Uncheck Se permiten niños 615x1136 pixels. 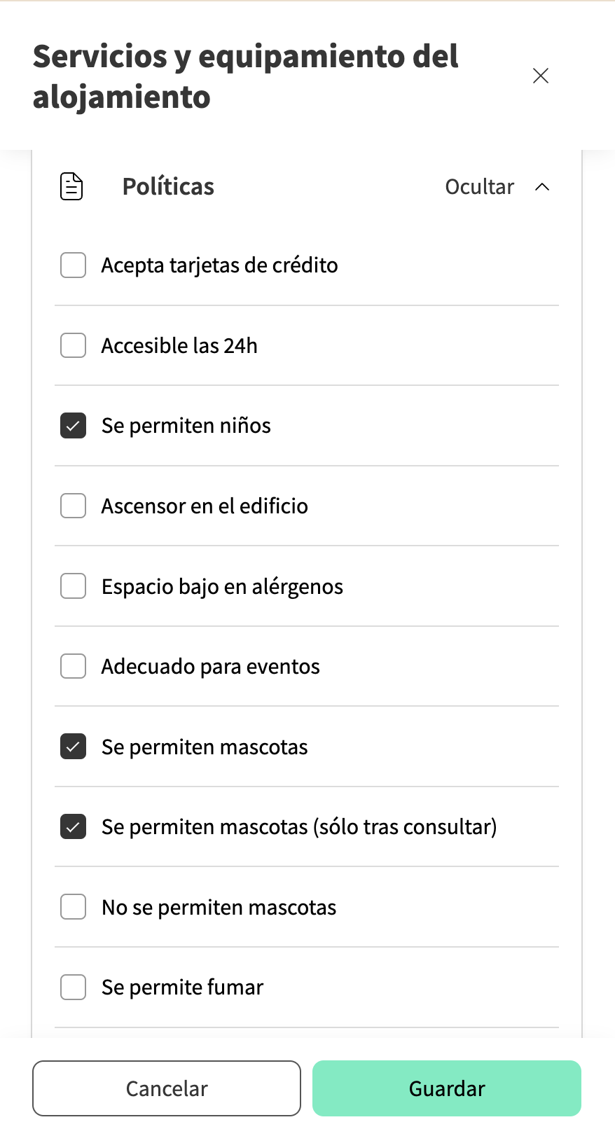tap(74, 426)
